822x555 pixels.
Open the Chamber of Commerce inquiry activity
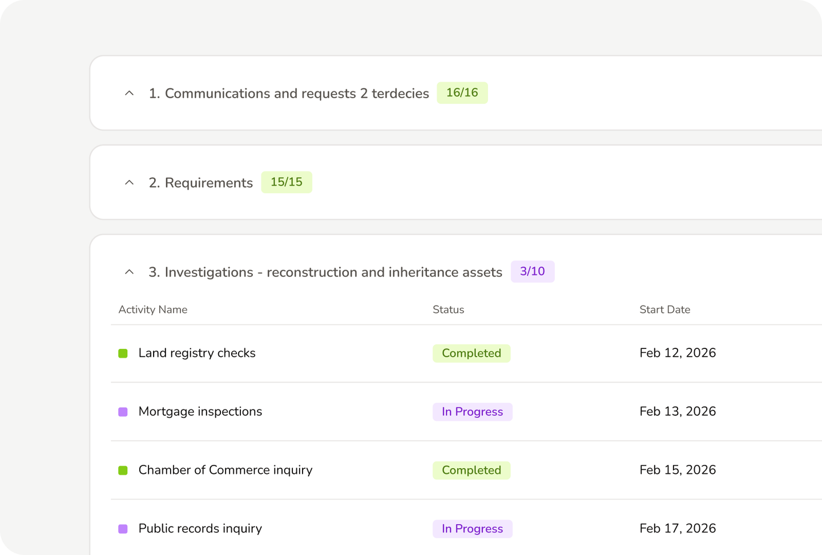tap(225, 470)
